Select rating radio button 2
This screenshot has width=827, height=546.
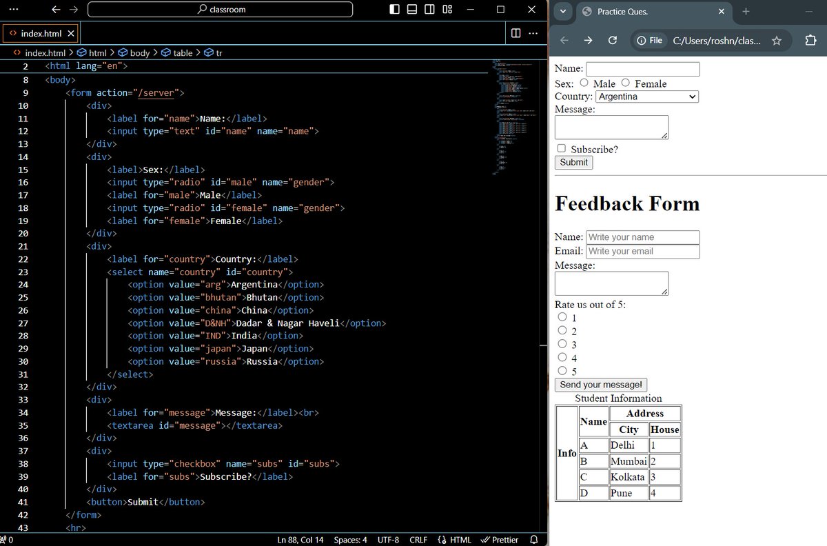point(562,330)
